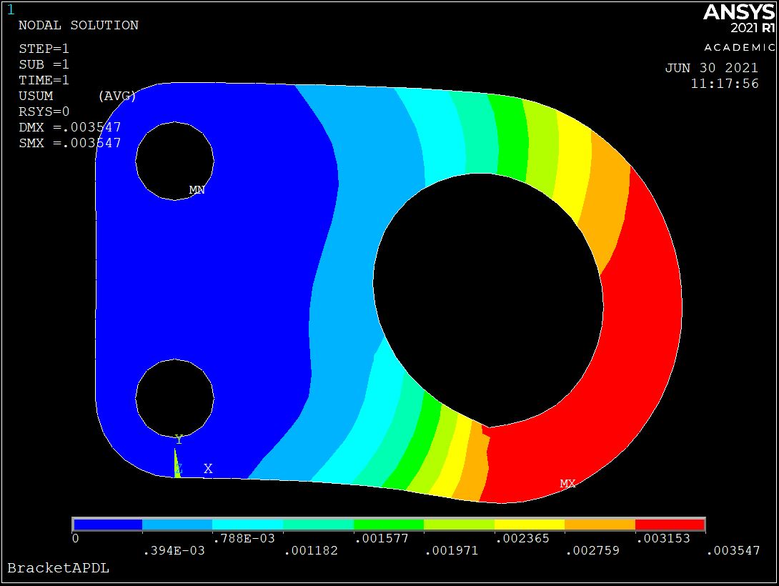This screenshot has height=586, width=779.
Task: Pick the yellow segment of the legend bar
Action: 530,525
